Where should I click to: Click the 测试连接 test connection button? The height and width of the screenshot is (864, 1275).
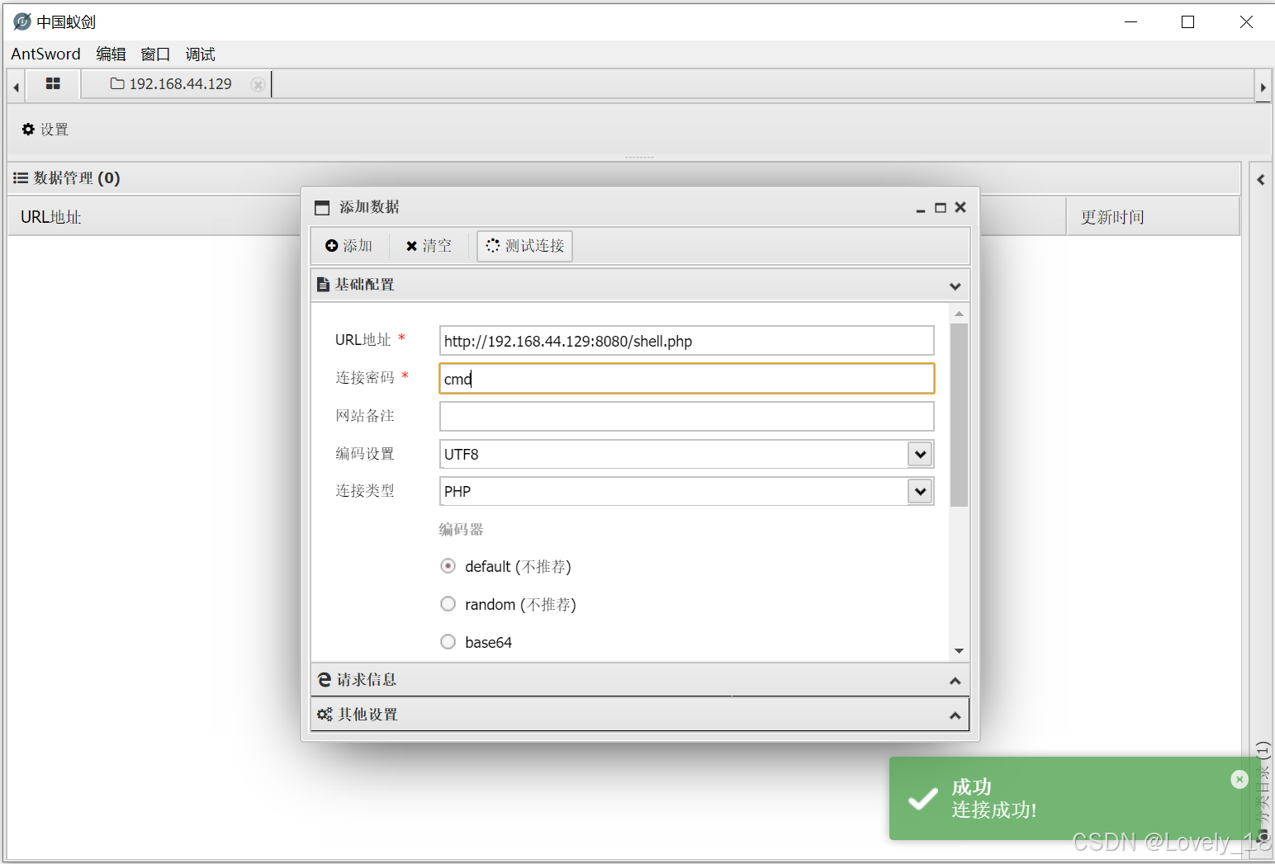(525, 246)
